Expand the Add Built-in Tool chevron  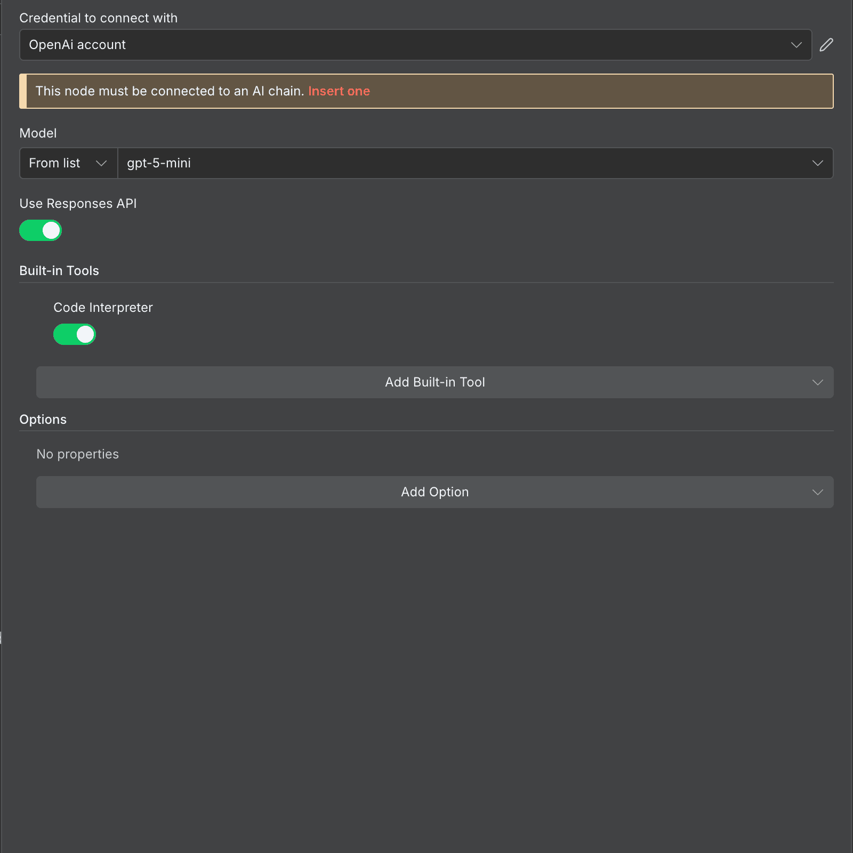coord(817,382)
